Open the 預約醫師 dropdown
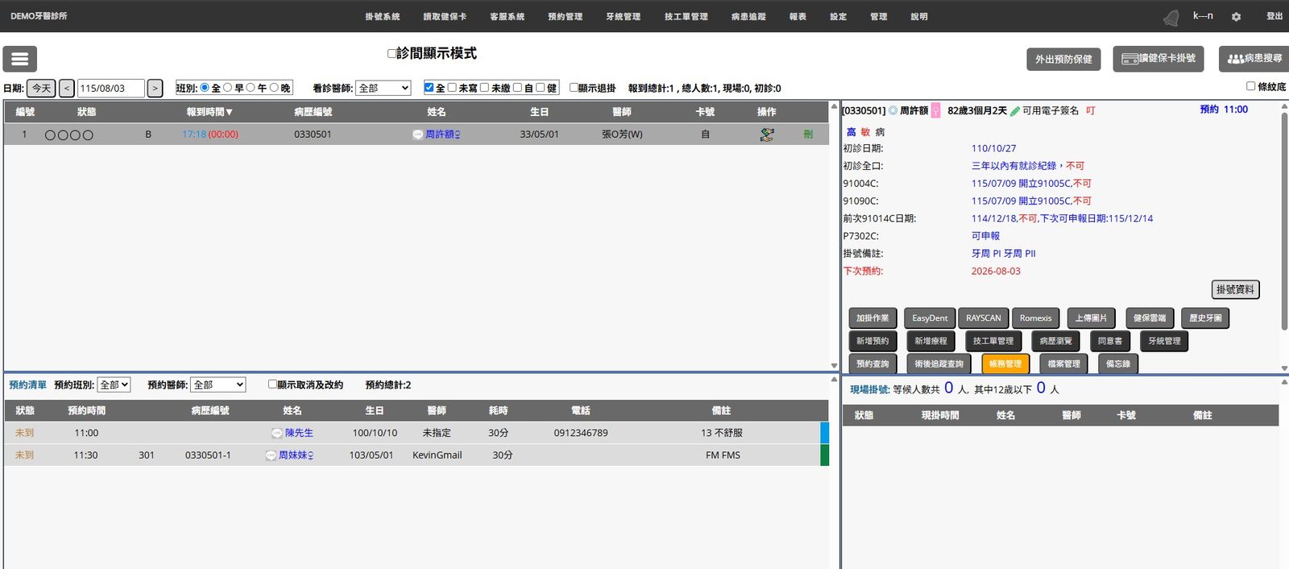This screenshot has width=1289, height=569. point(218,384)
